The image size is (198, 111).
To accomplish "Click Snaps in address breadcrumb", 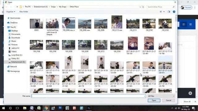I will 53,7.
